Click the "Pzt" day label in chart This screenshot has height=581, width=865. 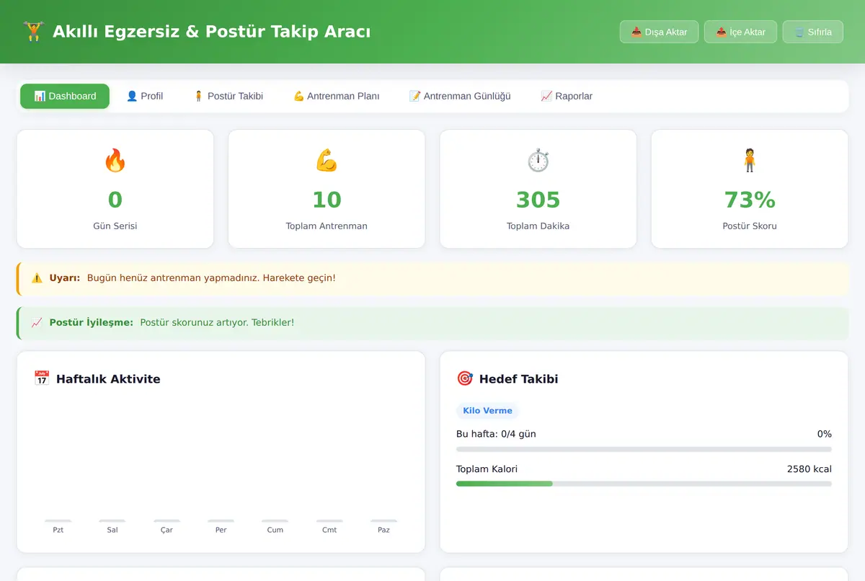tap(58, 530)
